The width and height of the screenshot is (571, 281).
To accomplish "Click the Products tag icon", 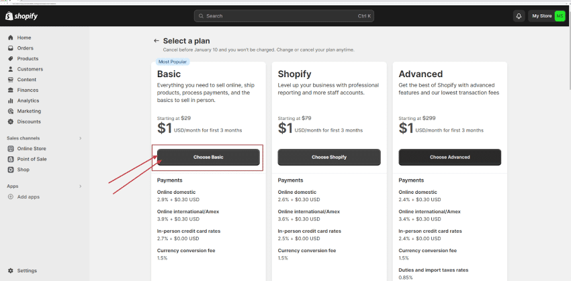I will click(11, 58).
